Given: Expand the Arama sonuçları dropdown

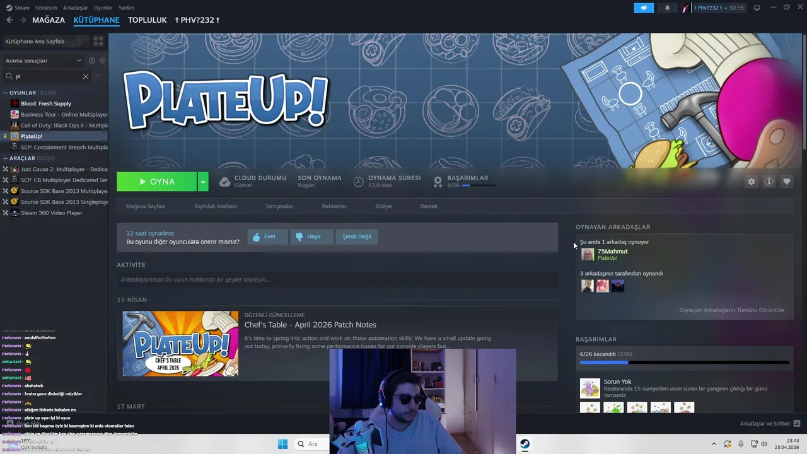Looking at the screenshot, I should (43, 61).
